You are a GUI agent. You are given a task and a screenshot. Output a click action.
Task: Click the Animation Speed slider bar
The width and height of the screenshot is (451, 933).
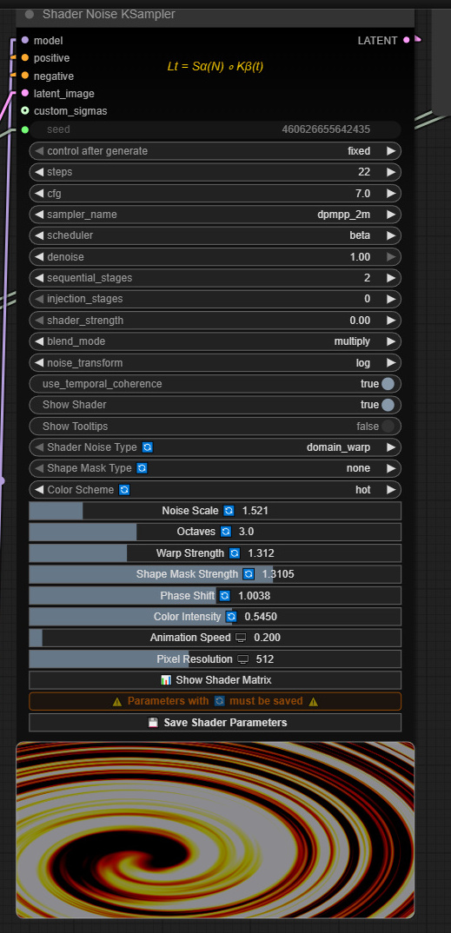pyautogui.click(x=215, y=638)
